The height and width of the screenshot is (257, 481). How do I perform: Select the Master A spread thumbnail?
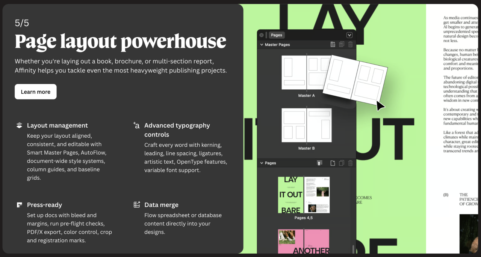306,72
